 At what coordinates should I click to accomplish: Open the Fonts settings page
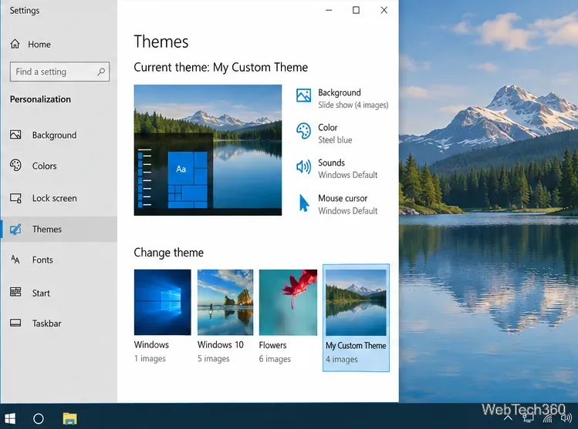point(59,260)
